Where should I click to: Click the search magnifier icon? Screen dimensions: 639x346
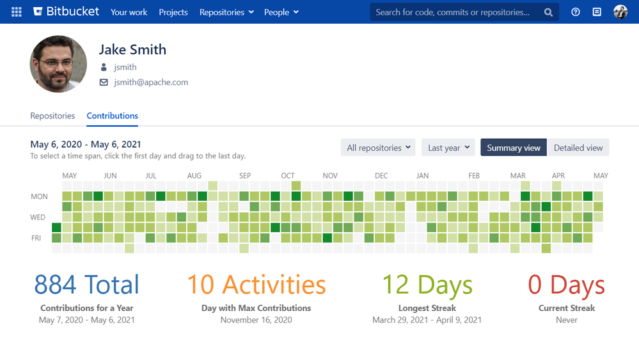[x=548, y=12]
